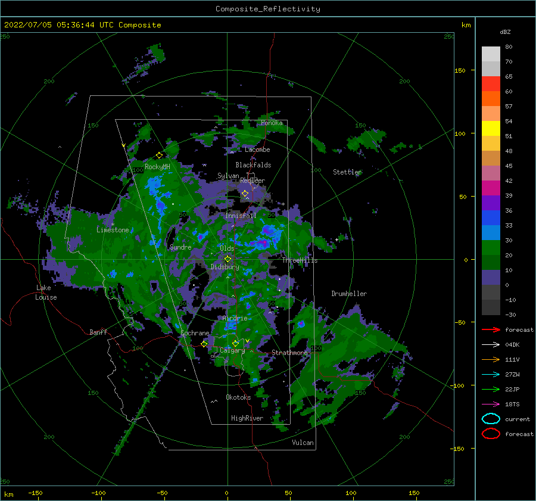The image size is (536, 501).
Task: Click the Lacombe city label
Action: point(257,150)
